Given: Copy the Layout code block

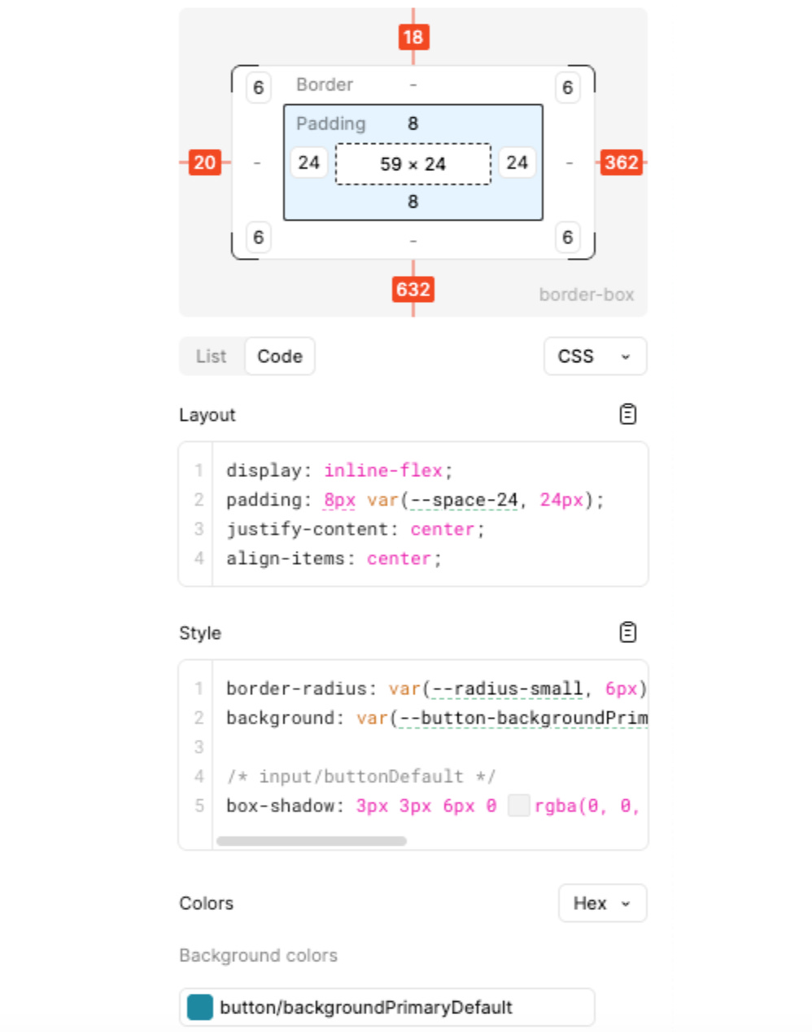Looking at the screenshot, I should [627, 414].
